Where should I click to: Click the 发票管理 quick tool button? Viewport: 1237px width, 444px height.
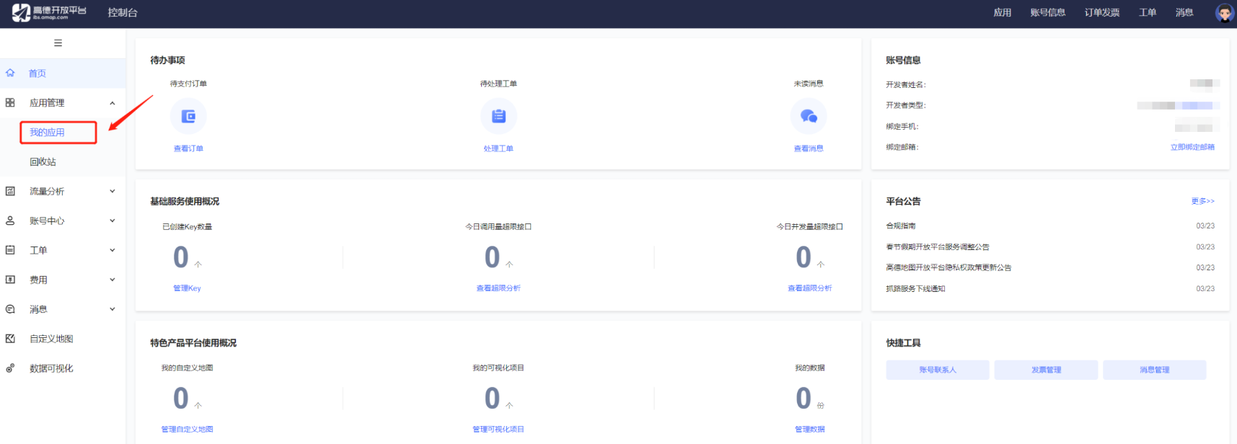[x=1046, y=370]
